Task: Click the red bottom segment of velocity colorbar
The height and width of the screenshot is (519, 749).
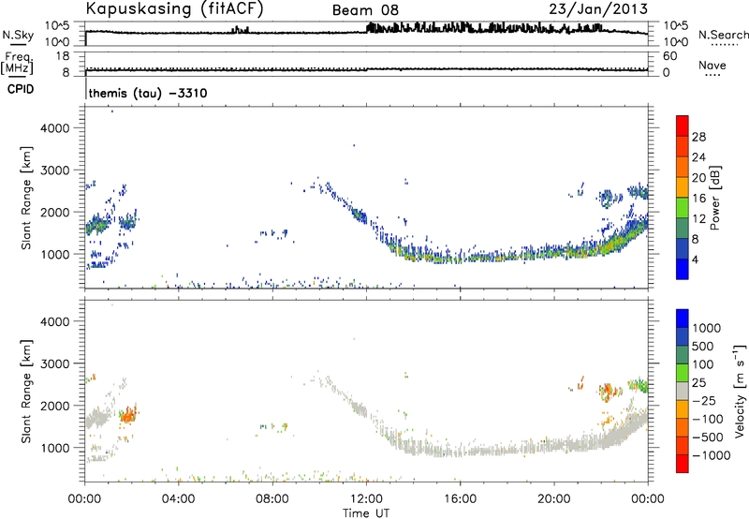Action: [x=683, y=464]
